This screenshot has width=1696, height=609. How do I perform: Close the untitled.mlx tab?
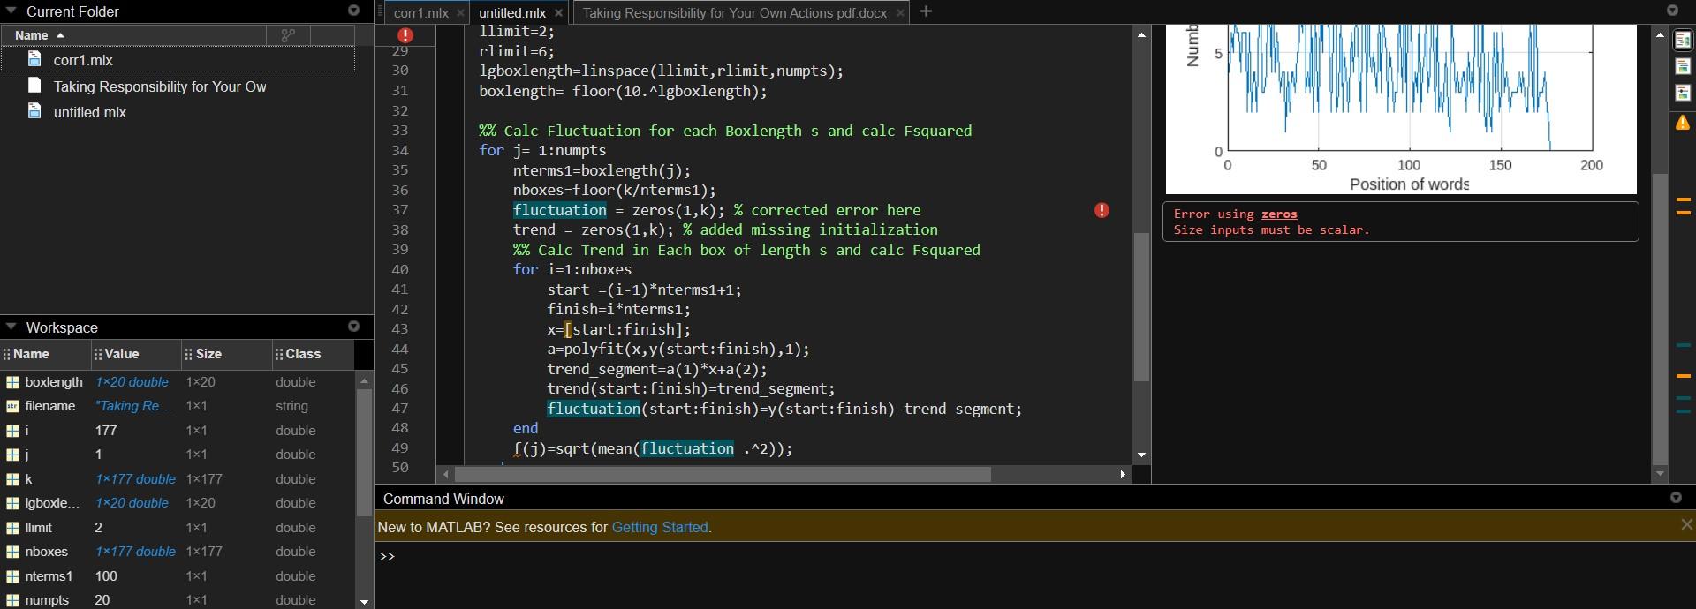click(558, 13)
